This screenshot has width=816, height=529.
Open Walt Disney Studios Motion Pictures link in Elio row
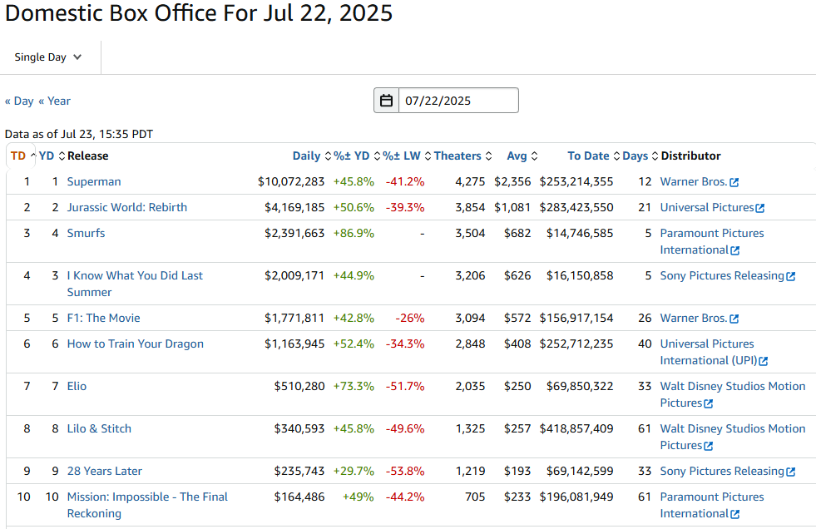click(733, 394)
